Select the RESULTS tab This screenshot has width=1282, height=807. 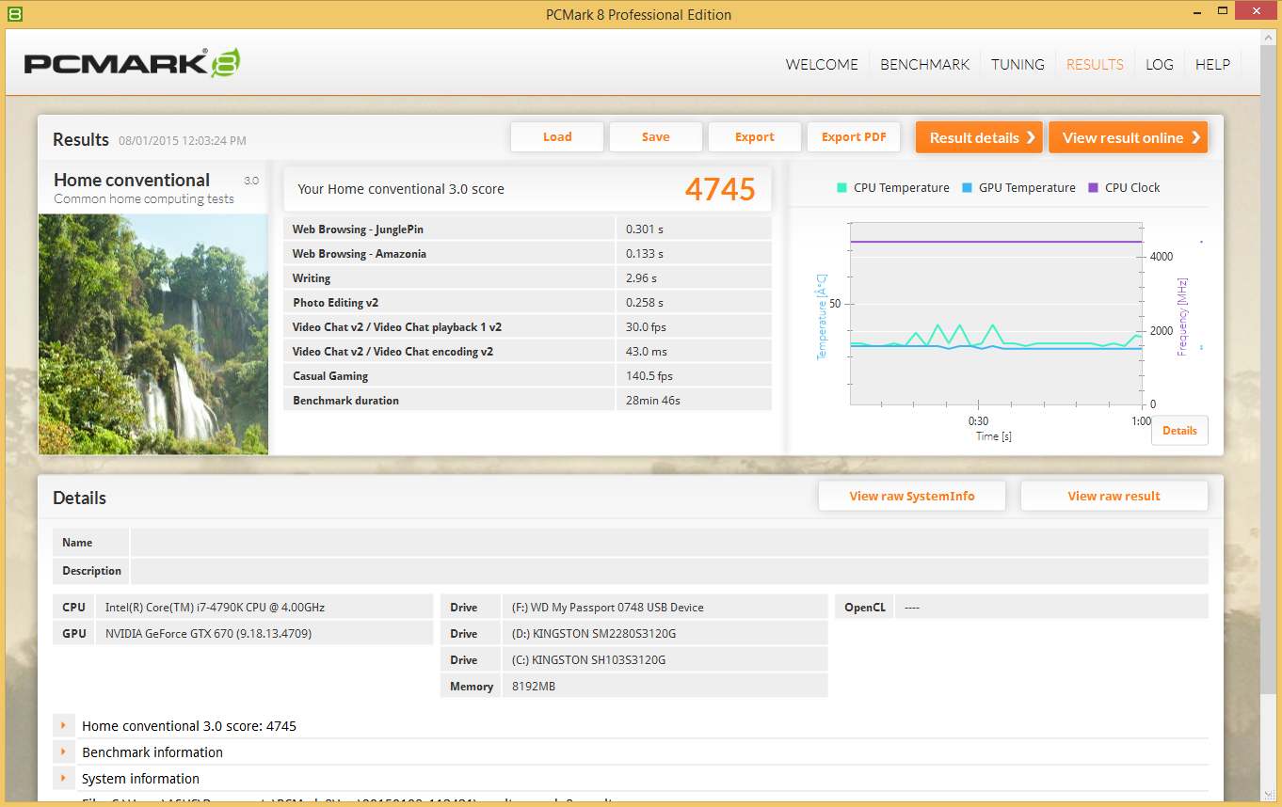(x=1095, y=65)
